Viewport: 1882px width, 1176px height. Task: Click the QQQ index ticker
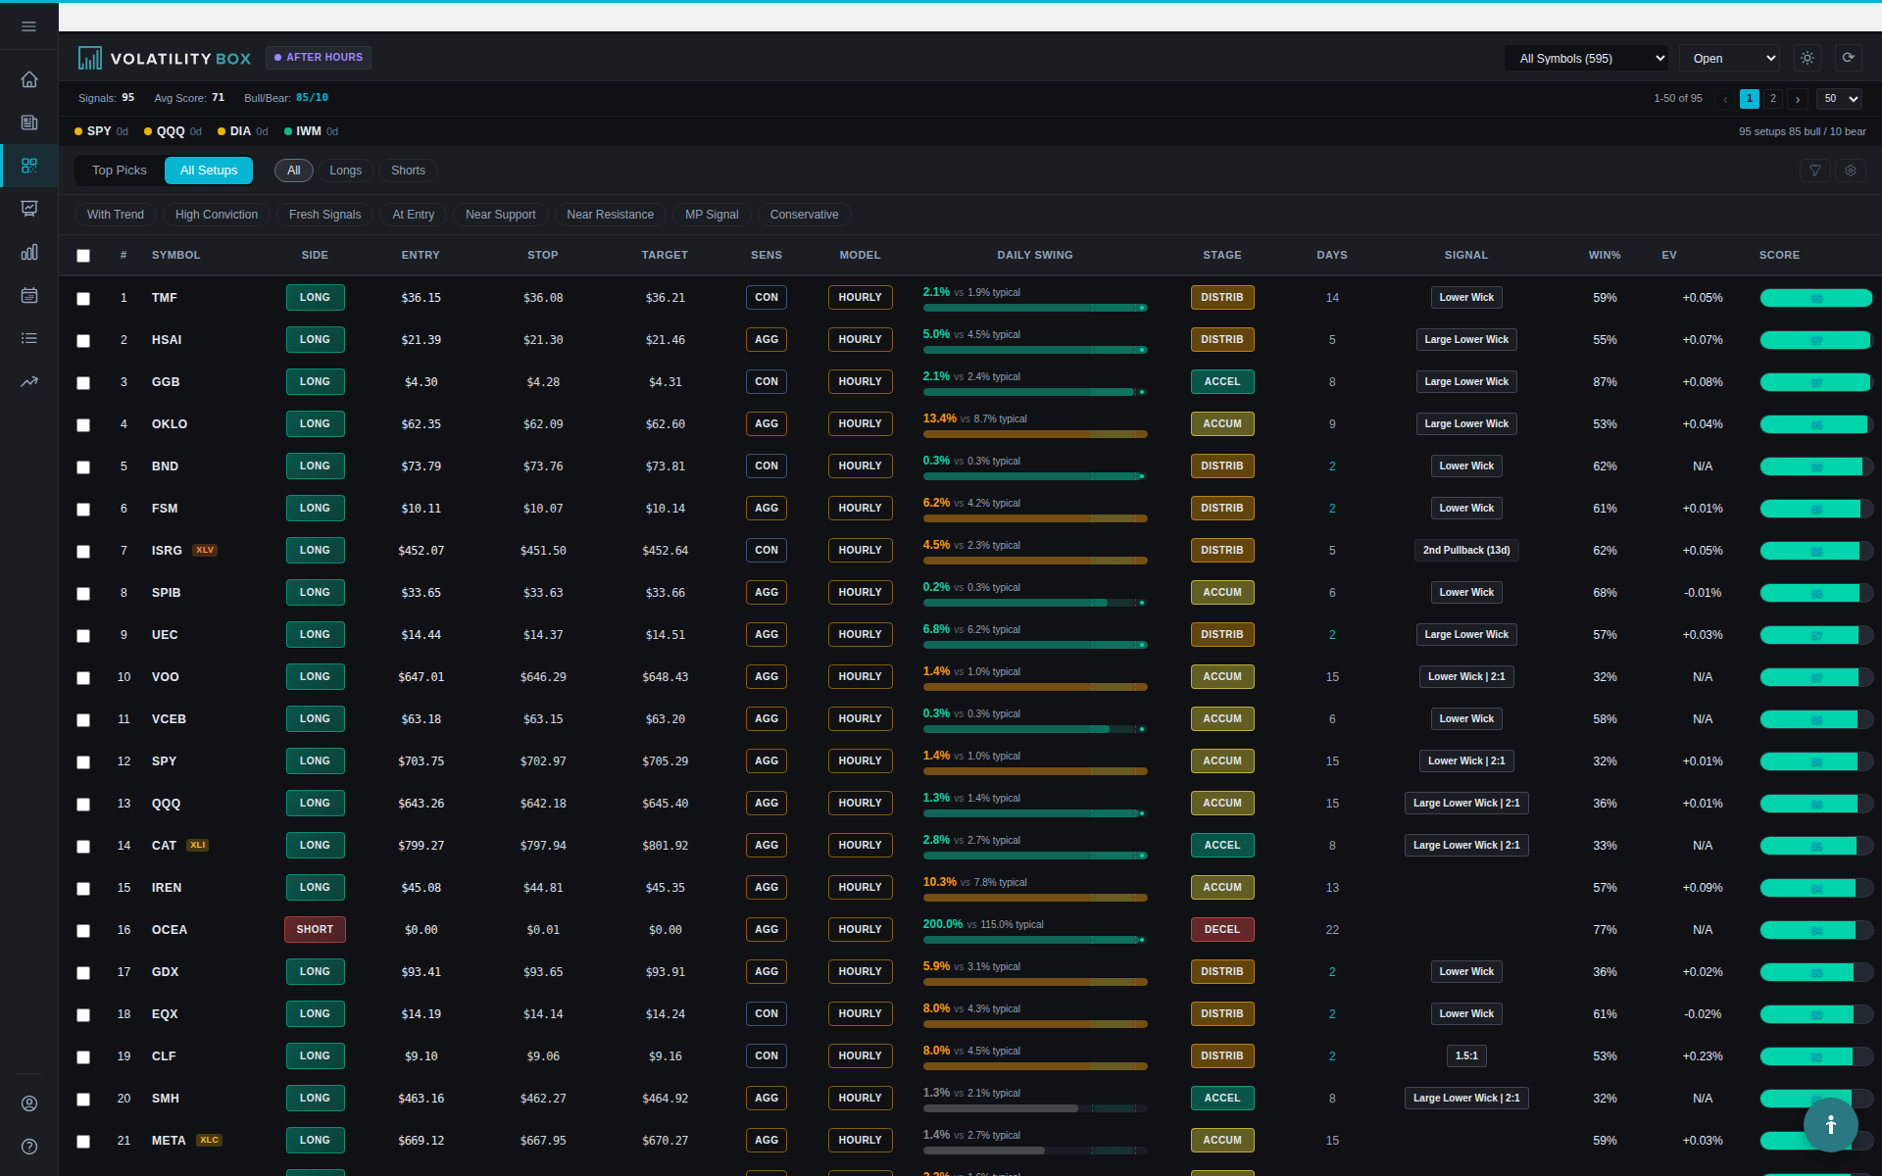[x=173, y=131]
